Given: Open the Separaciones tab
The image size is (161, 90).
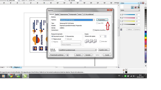Looking at the screenshot, I should 64,14.
